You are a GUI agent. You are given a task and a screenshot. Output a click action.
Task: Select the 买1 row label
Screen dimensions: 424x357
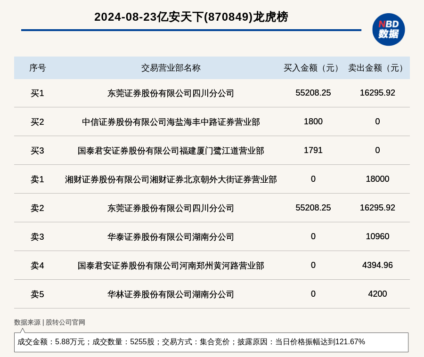coord(37,93)
